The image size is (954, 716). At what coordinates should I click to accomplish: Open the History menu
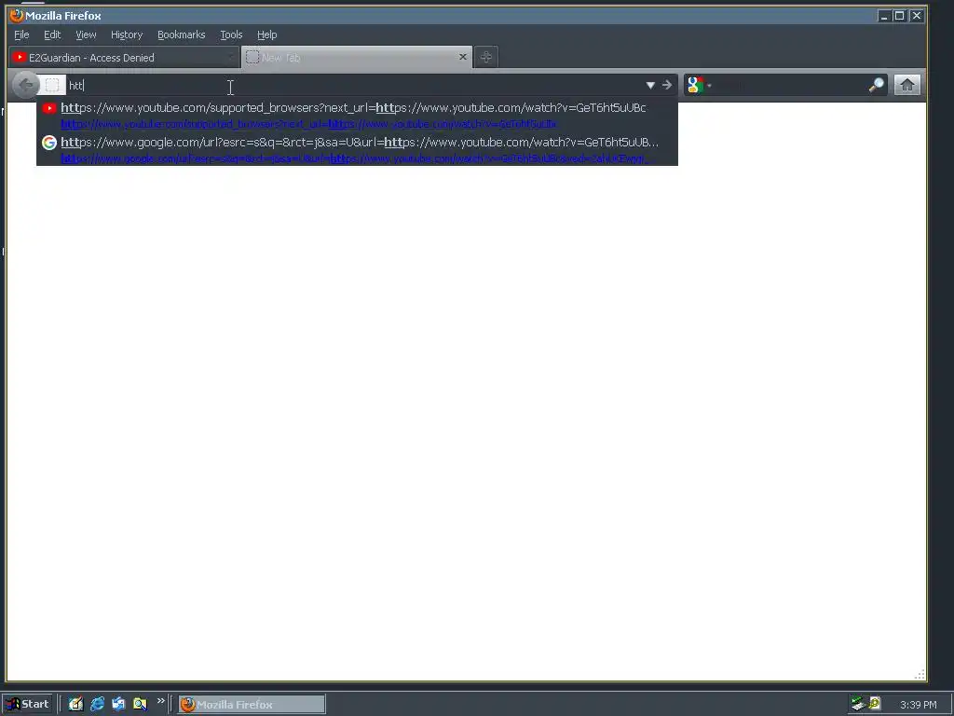(x=127, y=34)
